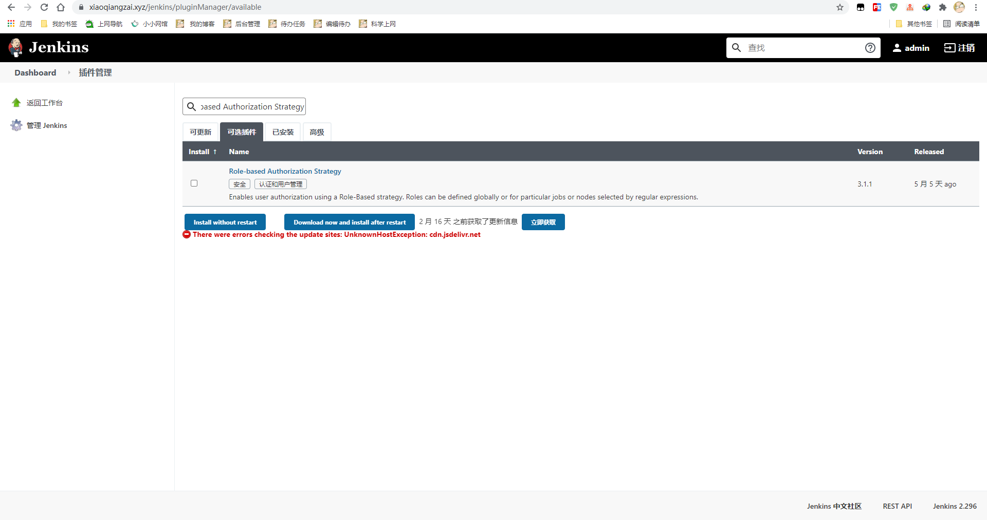The height and width of the screenshot is (520, 987).
Task: Focus the plugin filter search field
Action: pos(244,106)
